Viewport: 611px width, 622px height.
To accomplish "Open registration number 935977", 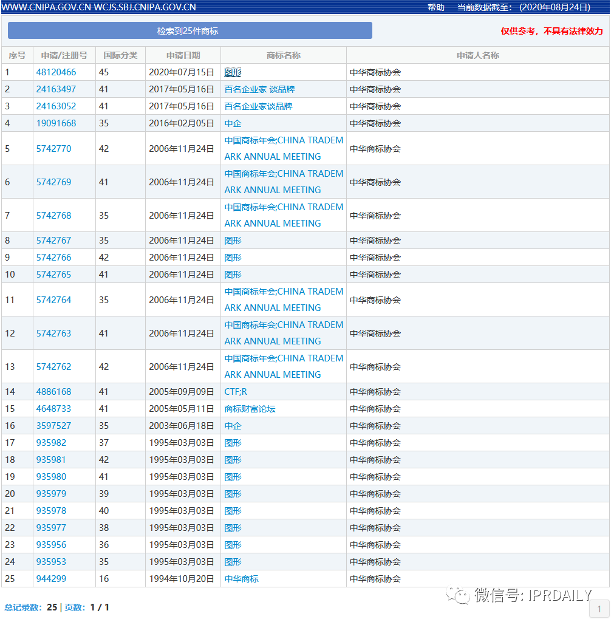I will (x=51, y=528).
